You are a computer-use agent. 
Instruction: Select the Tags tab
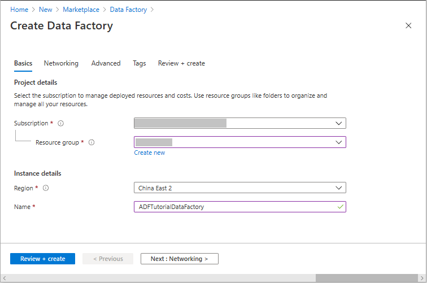click(139, 63)
